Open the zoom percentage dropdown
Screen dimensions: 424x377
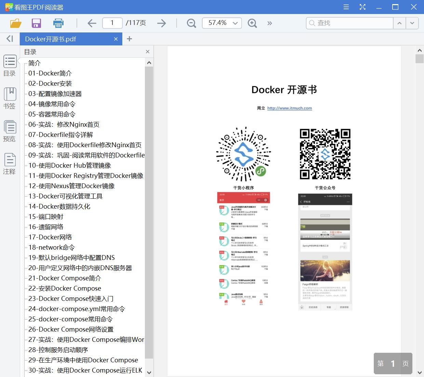[x=235, y=23]
